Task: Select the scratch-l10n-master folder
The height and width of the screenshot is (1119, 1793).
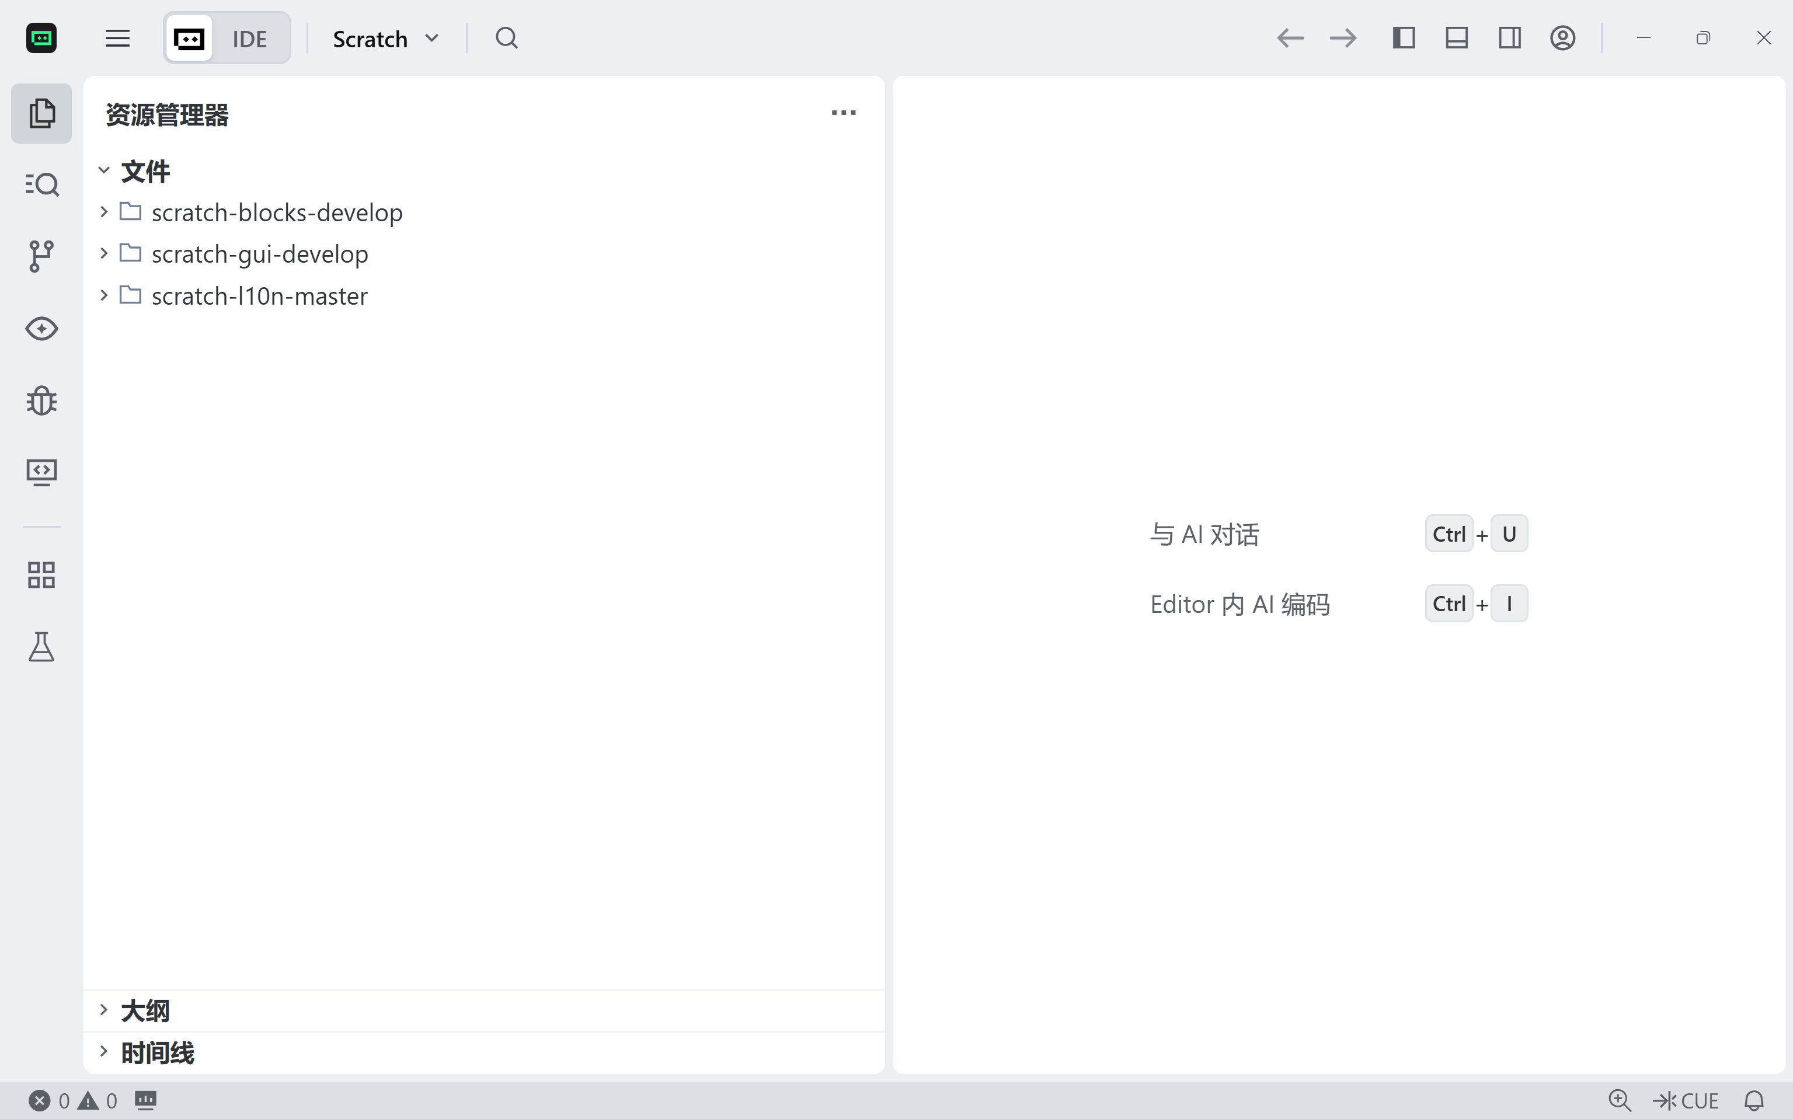Action: (x=259, y=296)
